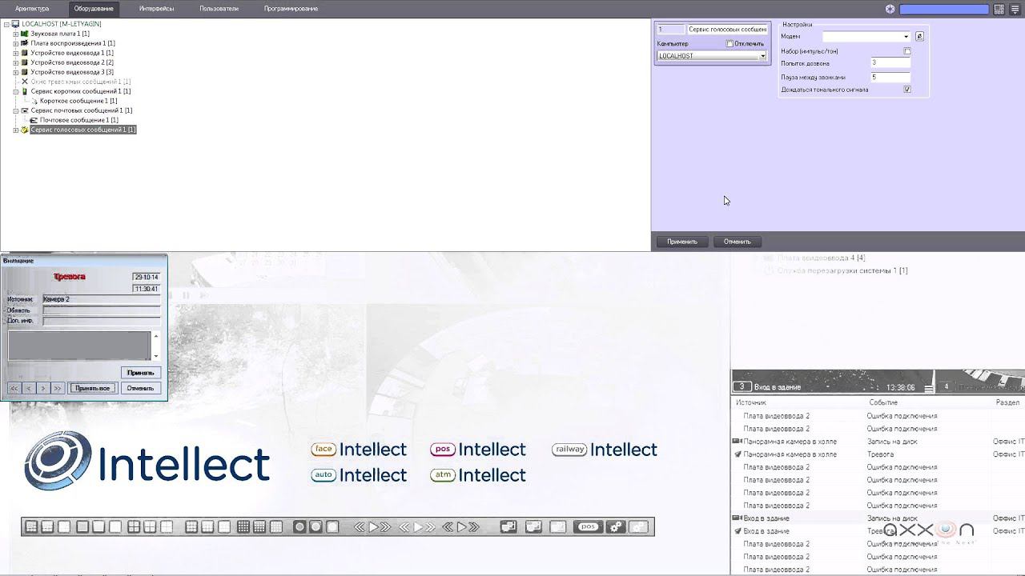1025x576 pixels.
Task: Open the Компьютер LOCALHOST dropdown
Action: [712, 56]
